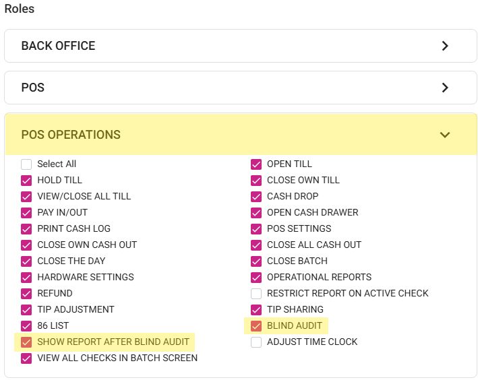
Task: Expand the BACK OFFICE roles section
Action: (444, 46)
